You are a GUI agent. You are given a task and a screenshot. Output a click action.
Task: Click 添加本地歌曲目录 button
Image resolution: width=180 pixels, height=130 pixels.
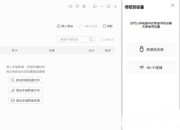tap(26, 101)
